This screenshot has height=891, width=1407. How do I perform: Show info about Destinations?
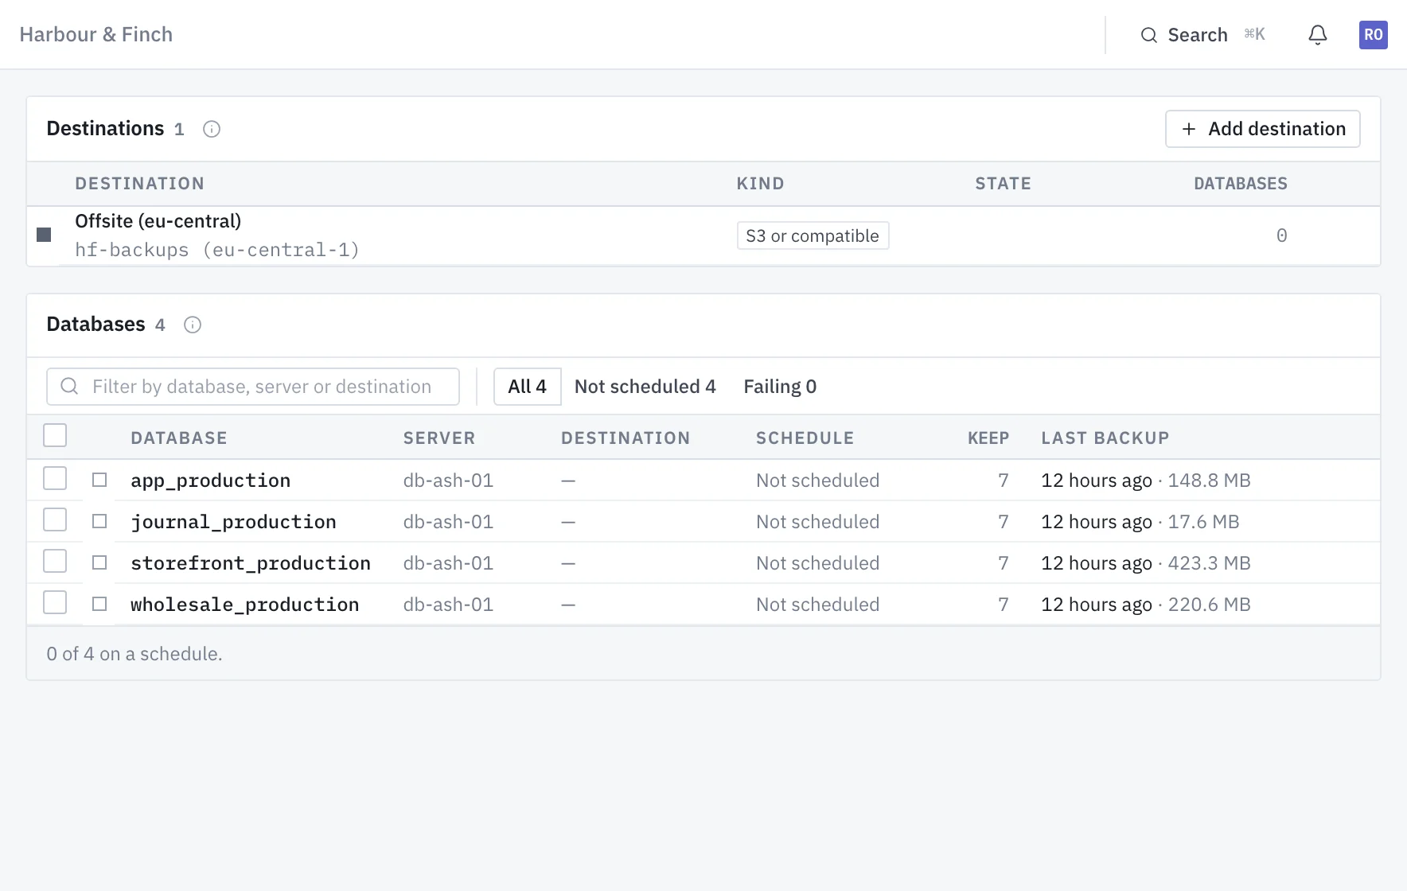point(211,129)
